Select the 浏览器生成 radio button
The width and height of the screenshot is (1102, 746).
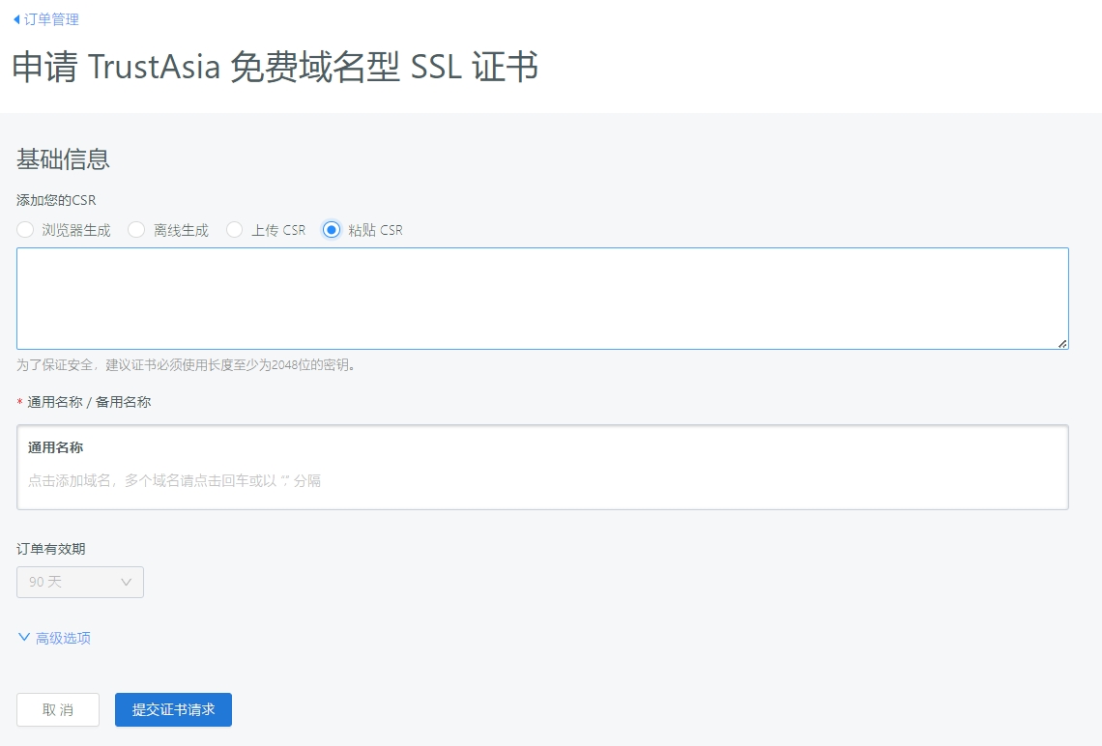coord(24,229)
